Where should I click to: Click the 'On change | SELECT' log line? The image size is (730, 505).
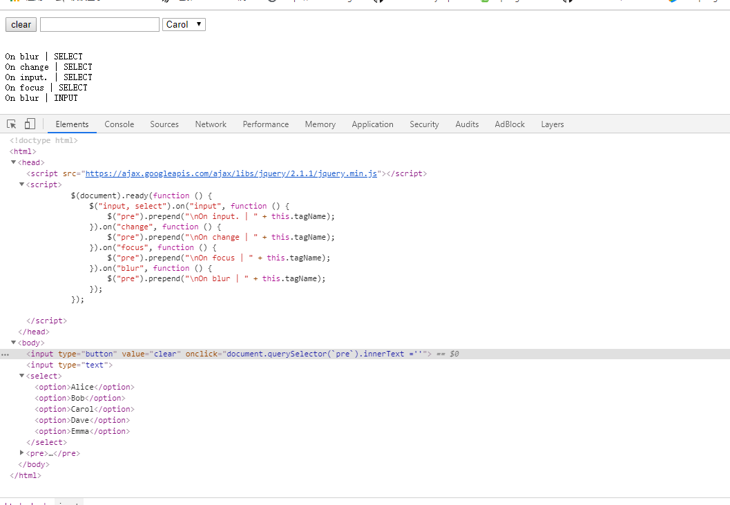click(x=49, y=67)
